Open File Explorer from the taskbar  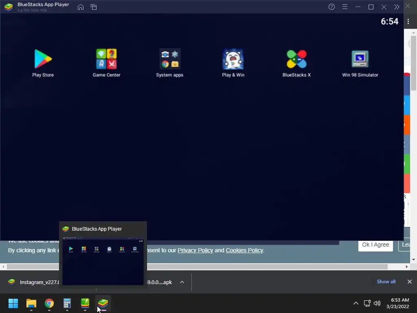(x=31, y=303)
